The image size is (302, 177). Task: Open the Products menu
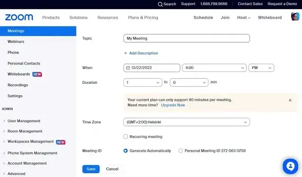coord(51,18)
